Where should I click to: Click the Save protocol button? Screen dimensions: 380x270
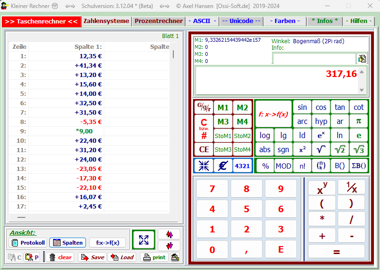coord(92,257)
